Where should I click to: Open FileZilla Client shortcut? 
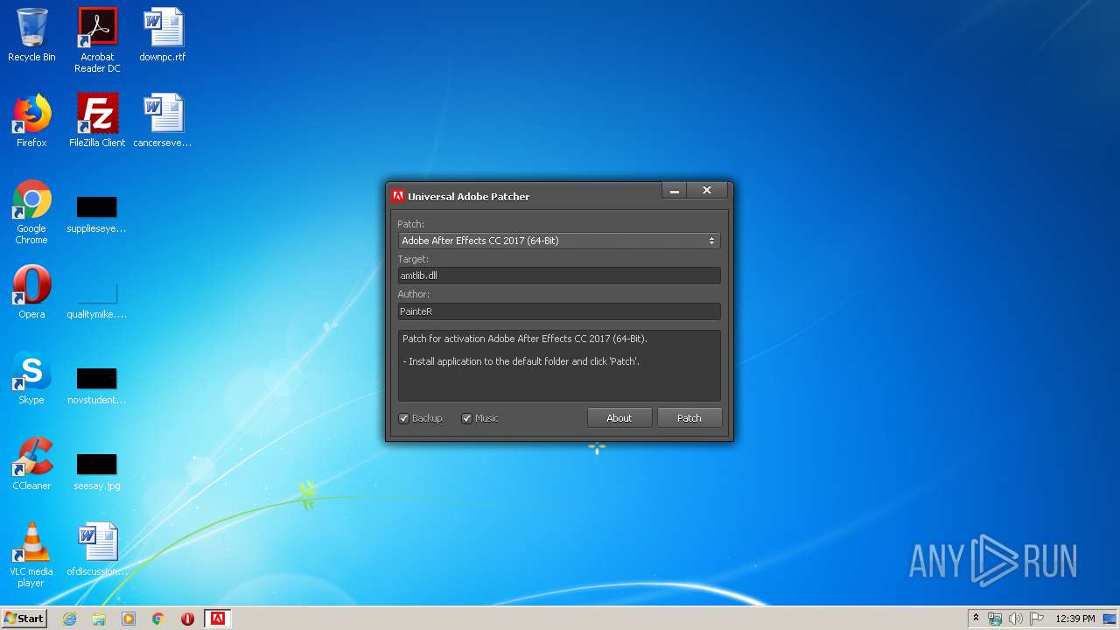(97, 121)
